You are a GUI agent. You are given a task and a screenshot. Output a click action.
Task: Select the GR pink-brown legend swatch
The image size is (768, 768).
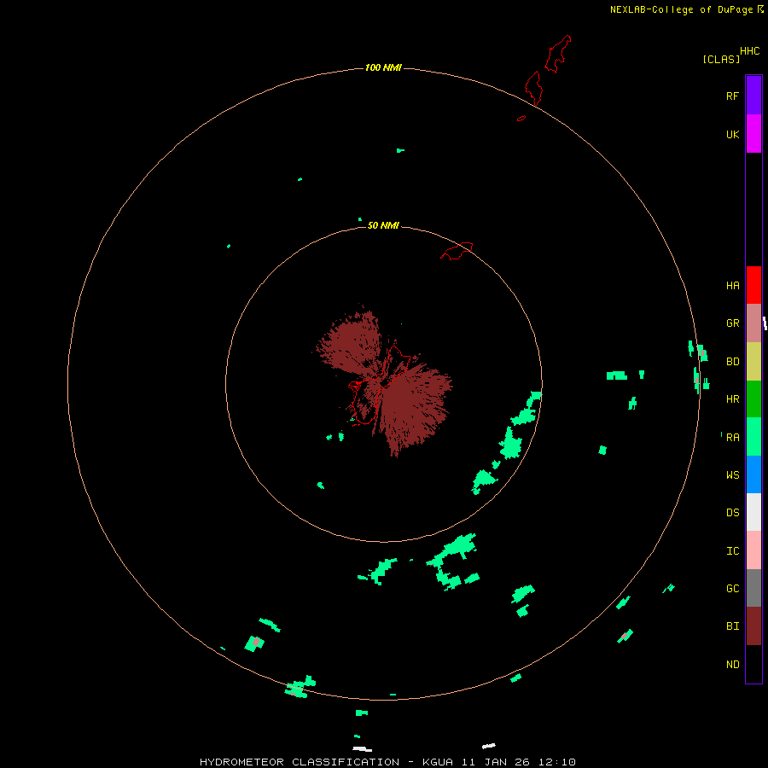[x=753, y=323]
